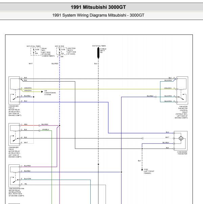Click the '1991 System Wiring Diagrams Mitsubishi - 3000GT' subtitle
203x204 pixels.
[98, 15]
